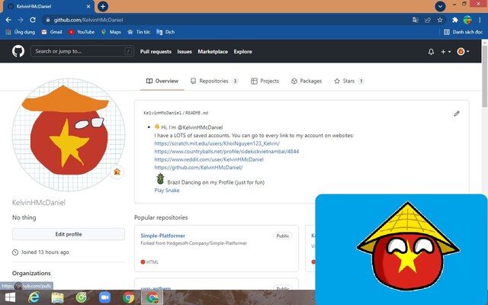The height and width of the screenshot is (305, 488).
Task: Open Ứng dụng apps shortcut
Action: (x=20, y=32)
